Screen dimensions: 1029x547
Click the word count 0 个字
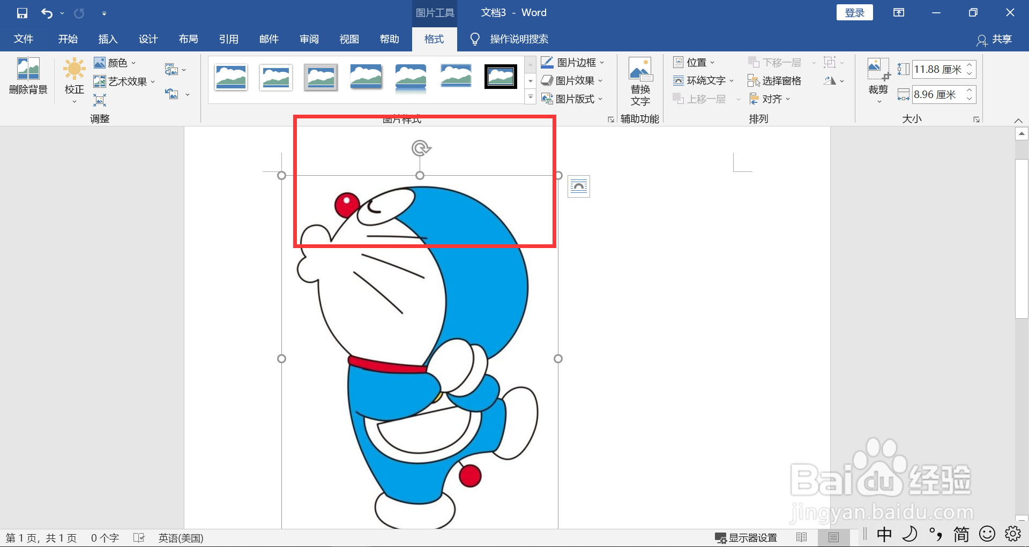pyautogui.click(x=105, y=538)
